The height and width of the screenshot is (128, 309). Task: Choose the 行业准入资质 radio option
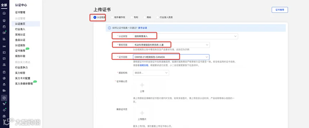tap(158, 17)
